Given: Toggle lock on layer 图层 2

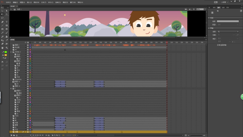Looking at the screenshot, I should tap(28, 45).
